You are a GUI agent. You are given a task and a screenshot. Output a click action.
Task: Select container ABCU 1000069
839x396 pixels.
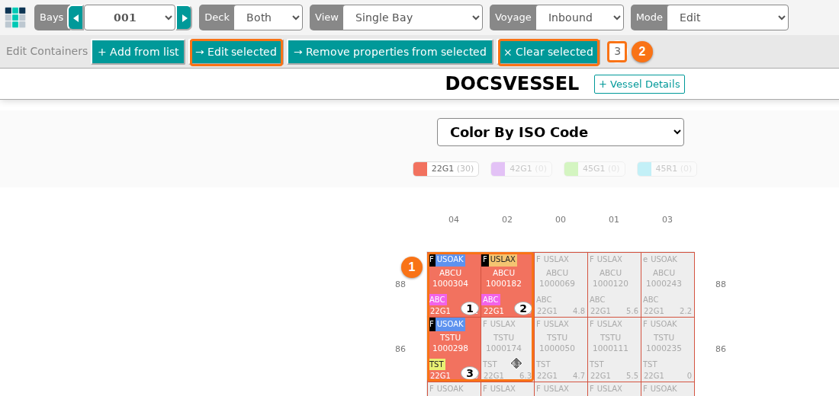click(561, 285)
